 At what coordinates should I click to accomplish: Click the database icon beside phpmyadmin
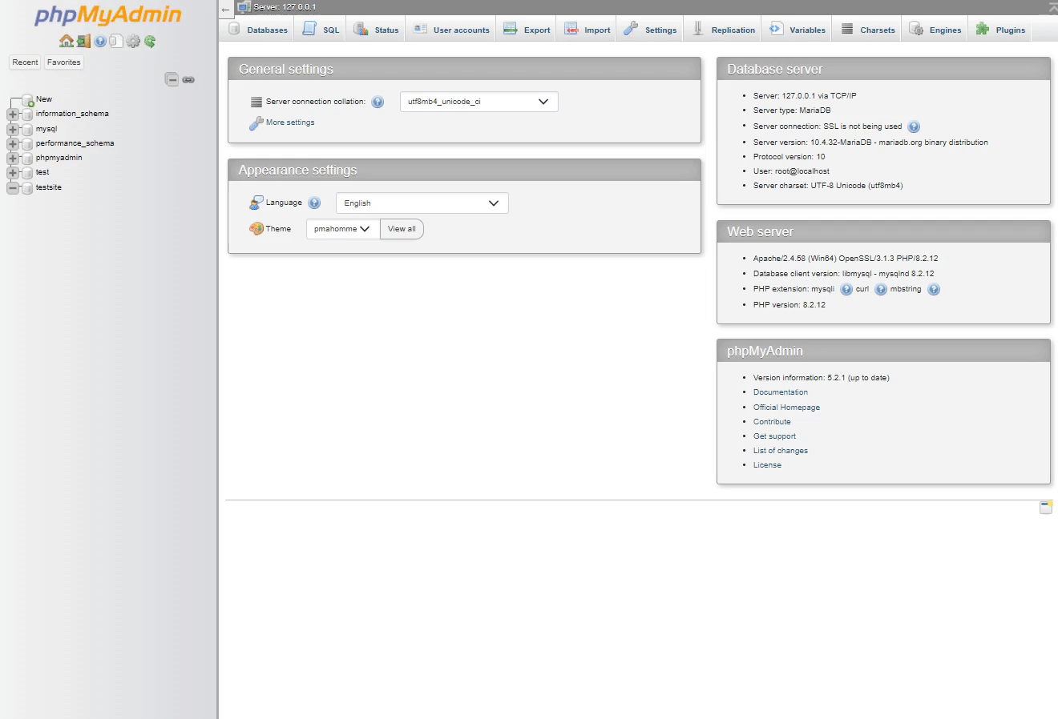pyautogui.click(x=27, y=159)
